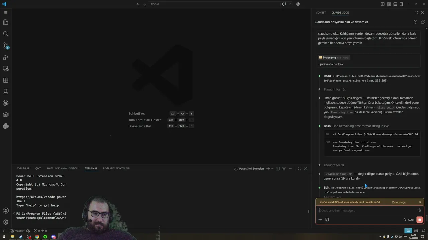
Task: Switch to the BAĞLANTI NOKTALARI tab
Action: pos(116,169)
